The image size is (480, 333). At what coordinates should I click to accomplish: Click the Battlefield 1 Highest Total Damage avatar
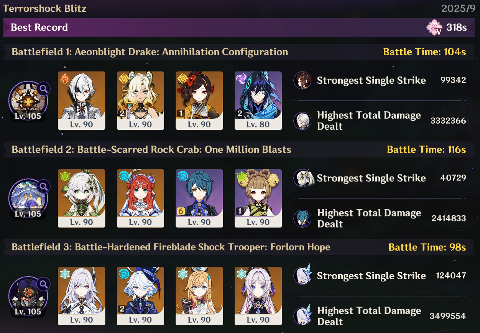pos(302,121)
